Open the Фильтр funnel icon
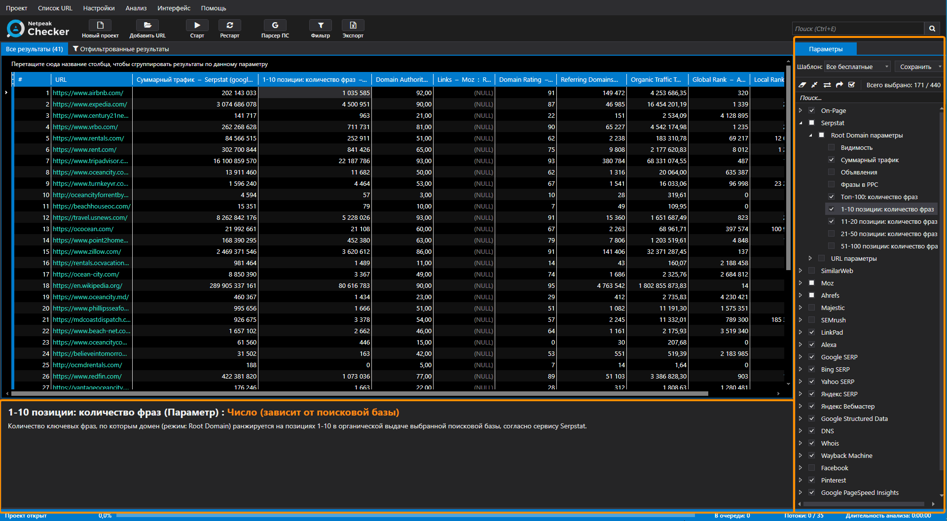This screenshot has height=521, width=947. click(x=321, y=25)
